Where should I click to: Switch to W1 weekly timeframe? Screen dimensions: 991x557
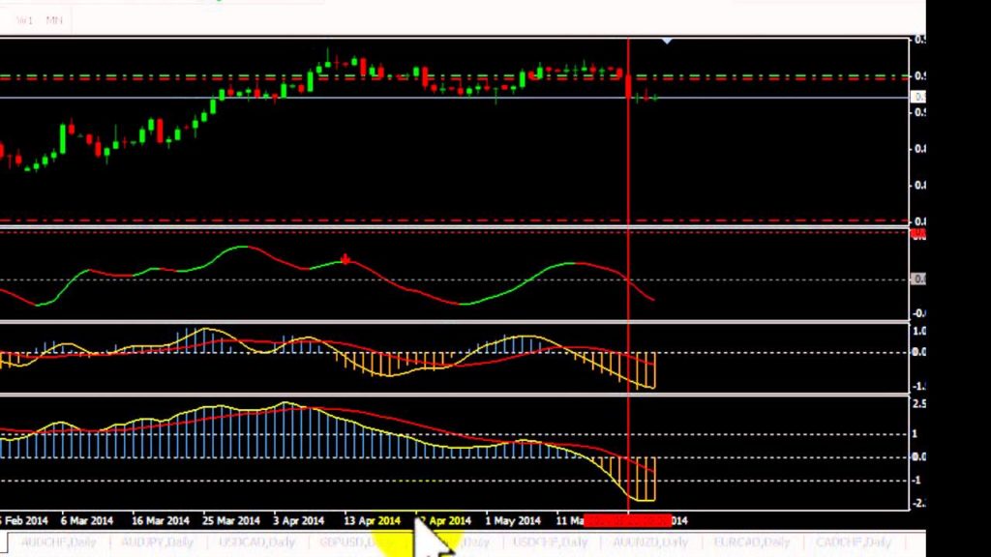24,21
